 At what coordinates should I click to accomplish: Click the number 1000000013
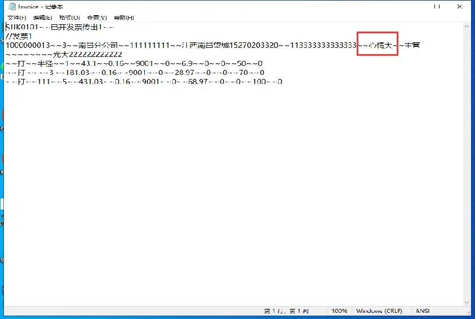point(28,45)
